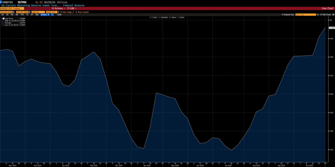The height and width of the screenshot is (167, 335).
Task: Enable the Mov Avgs checkbox
Action: pos(61,12)
